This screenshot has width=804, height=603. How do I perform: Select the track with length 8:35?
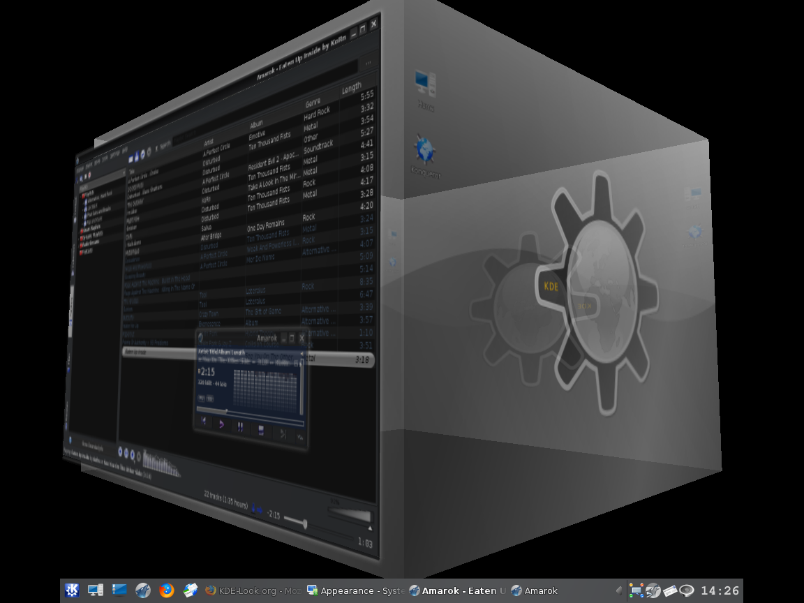coord(366,281)
